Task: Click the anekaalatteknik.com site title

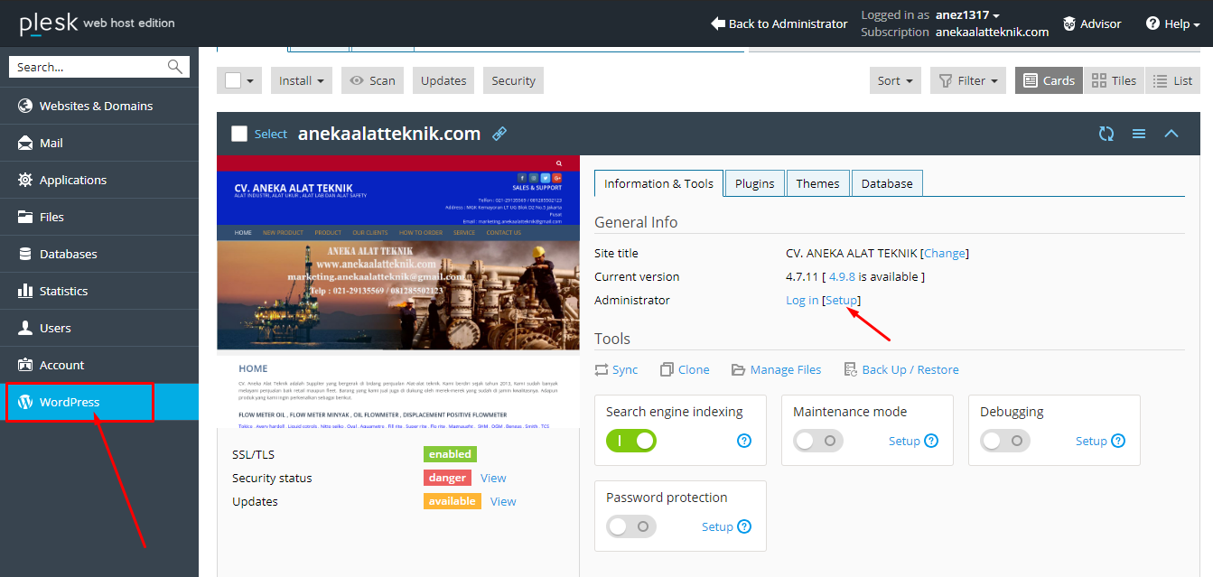Action: [389, 134]
